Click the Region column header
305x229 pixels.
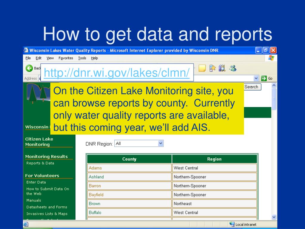point(214,159)
